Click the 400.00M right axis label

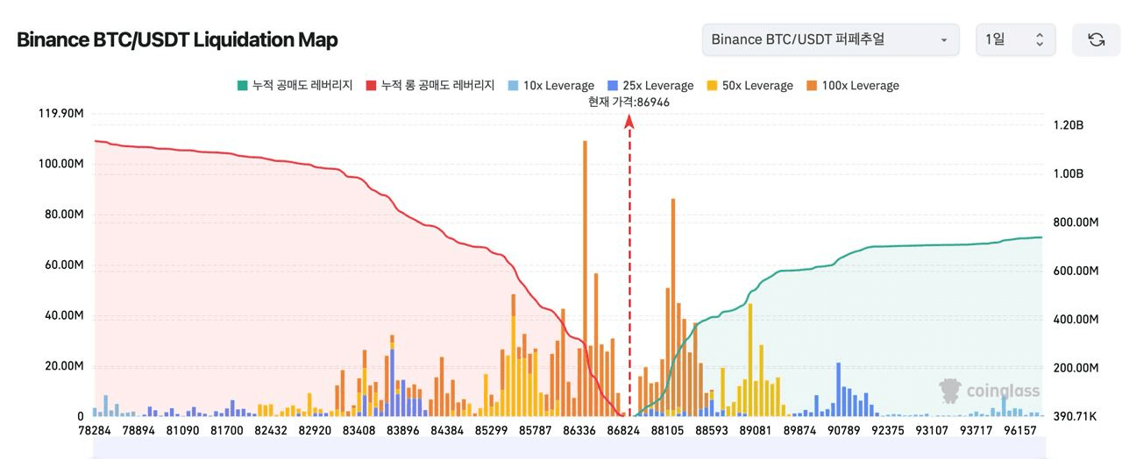[x=1075, y=320]
